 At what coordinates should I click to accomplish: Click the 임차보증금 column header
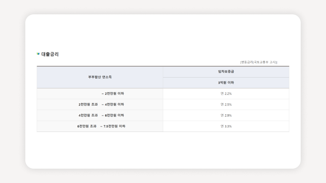click(x=226, y=72)
